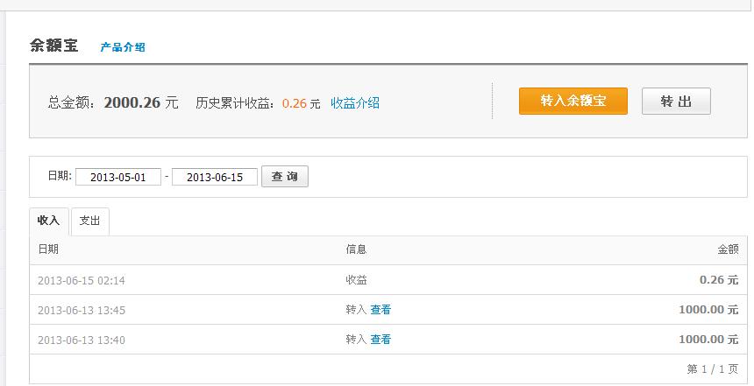The height and width of the screenshot is (386, 754).
Task: Select the 2013-06-15 02:14 date entry
Action: [82, 281]
